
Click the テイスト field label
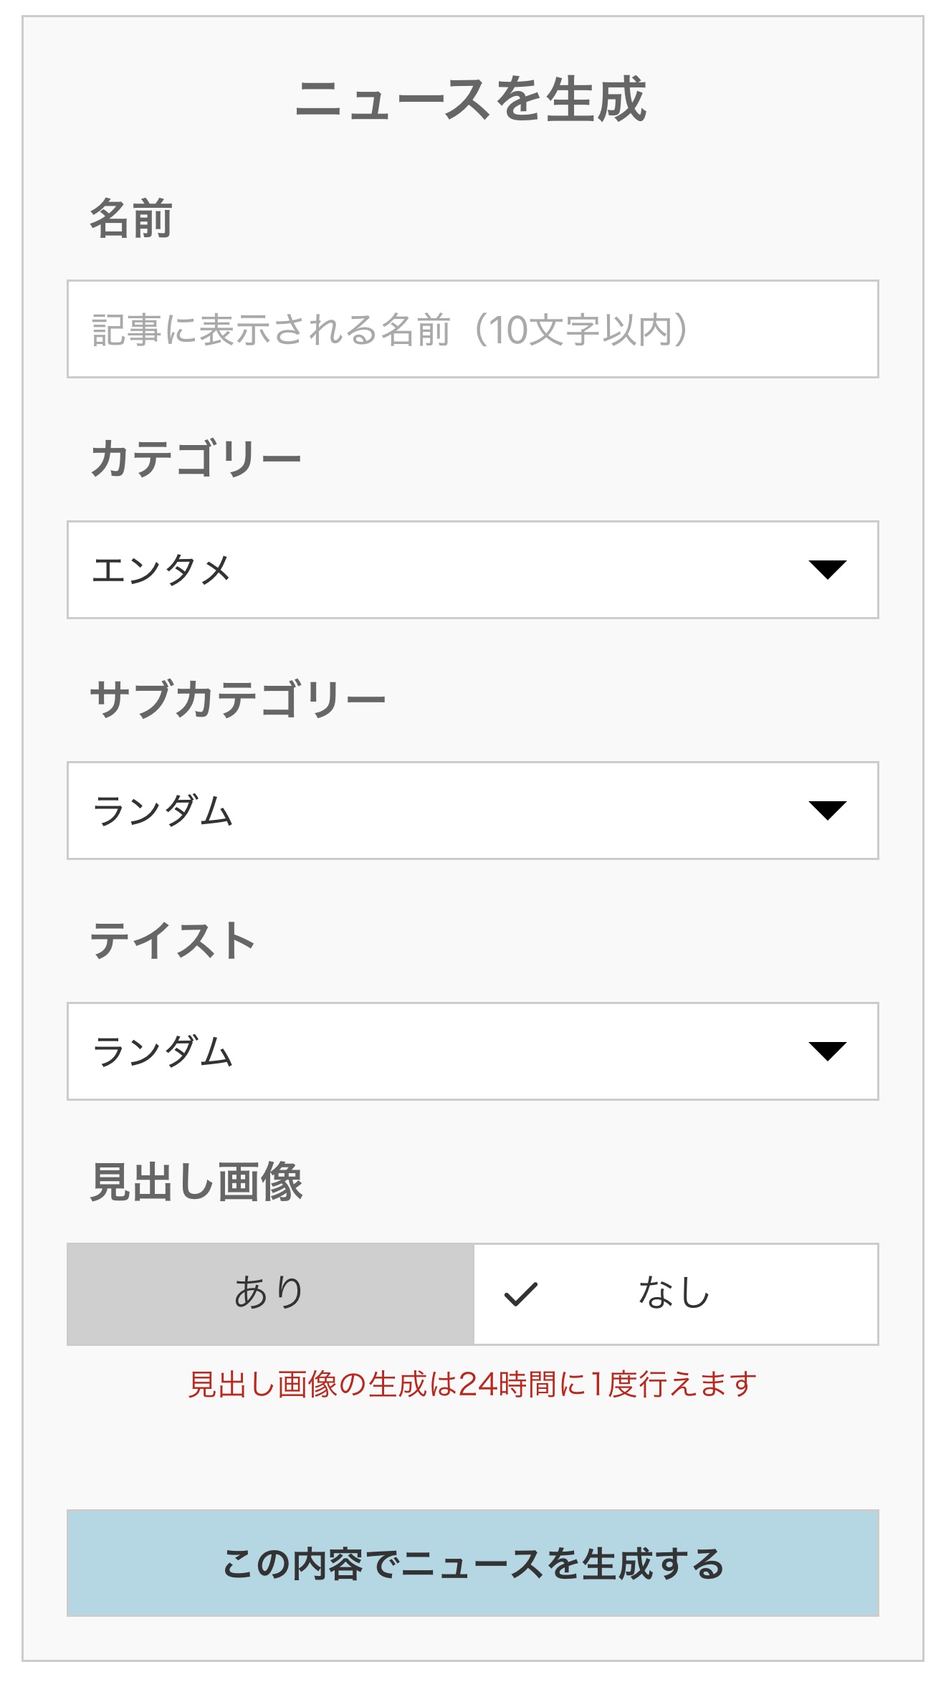pos(173,941)
